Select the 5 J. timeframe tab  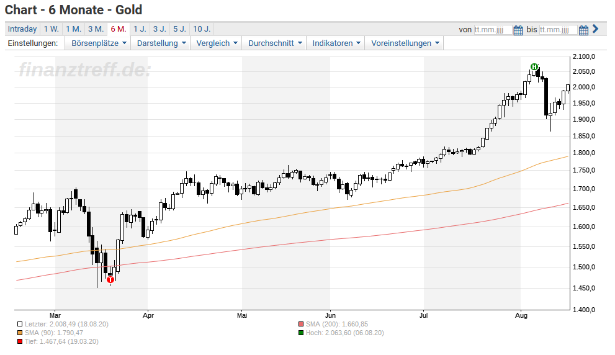point(179,29)
